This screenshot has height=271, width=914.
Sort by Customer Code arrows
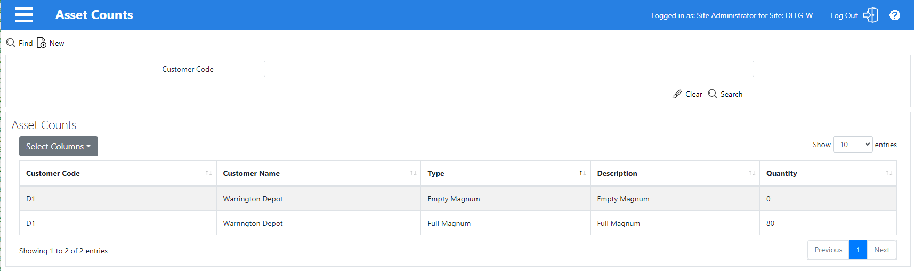208,173
